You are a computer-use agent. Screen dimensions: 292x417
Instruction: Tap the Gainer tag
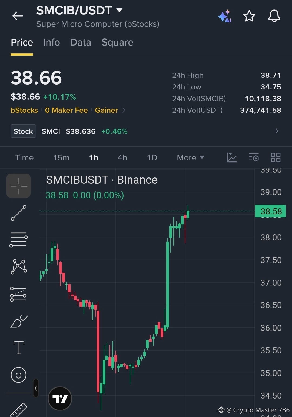[106, 110]
